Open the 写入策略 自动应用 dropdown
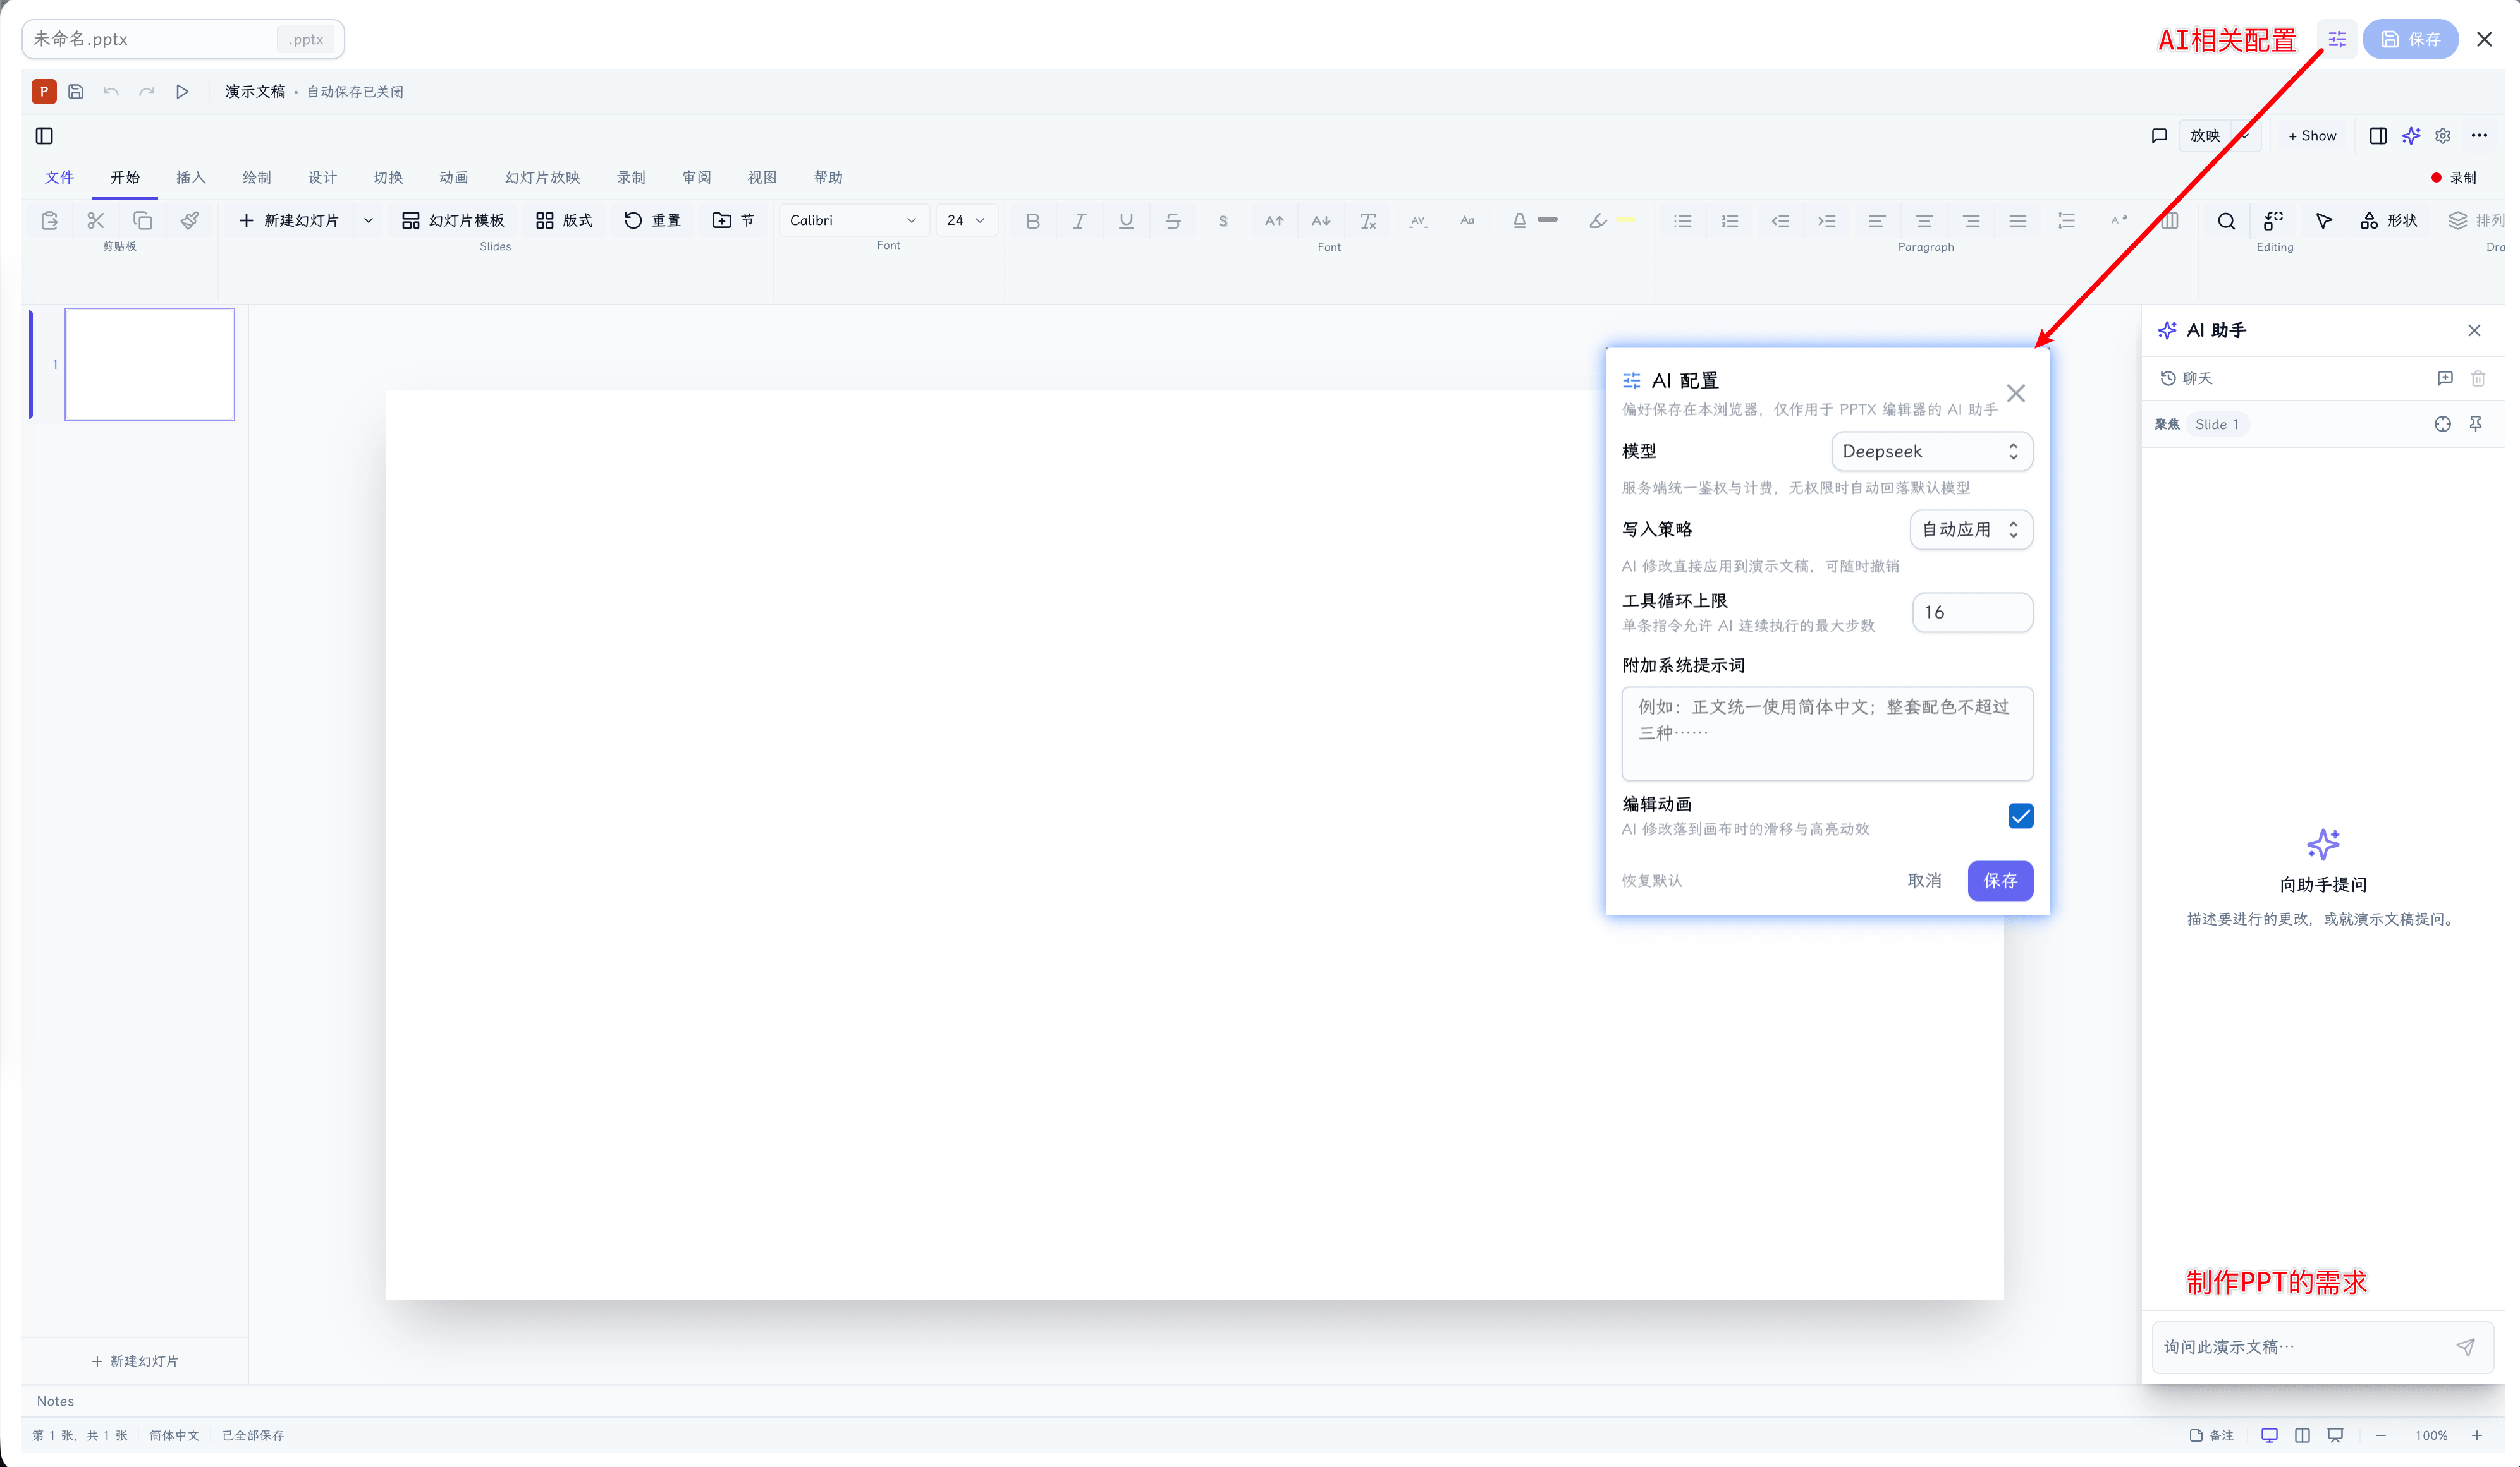The image size is (2520, 1467). (x=1971, y=529)
